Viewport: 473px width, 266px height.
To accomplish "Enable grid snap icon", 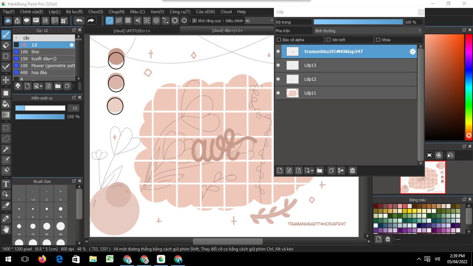I will coord(128,20).
